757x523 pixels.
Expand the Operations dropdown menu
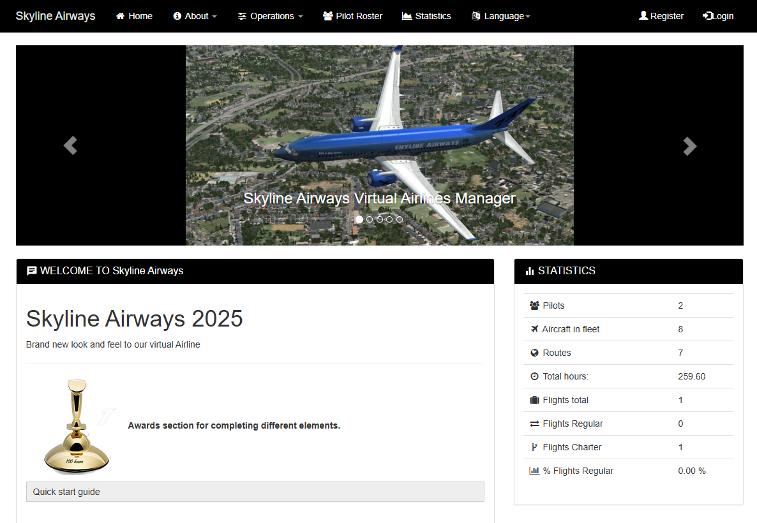(271, 16)
